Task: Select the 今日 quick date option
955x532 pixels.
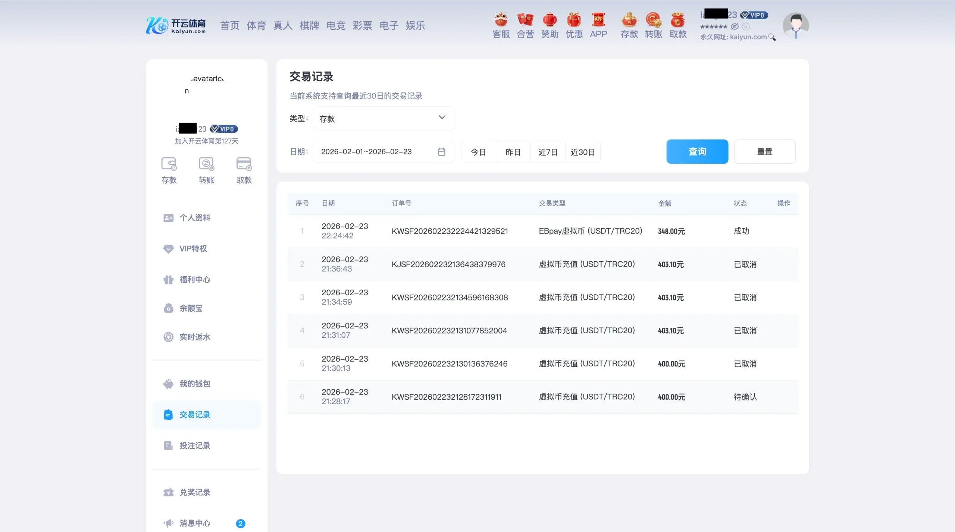Action: coord(478,152)
